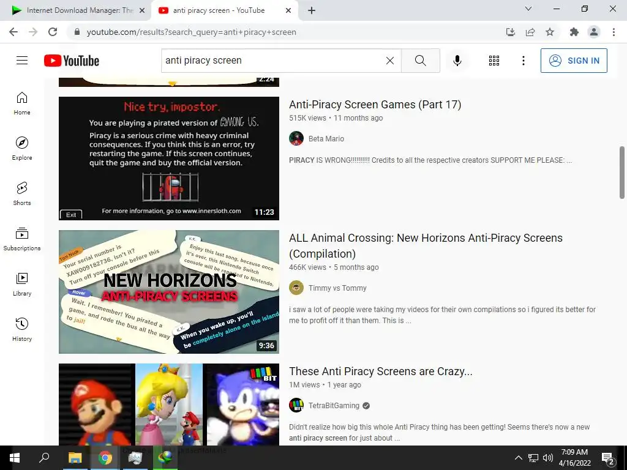Image resolution: width=627 pixels, height=470 pixels.
Task: Open Shorts in the sidebar
Action: click(x=22, y=194)
